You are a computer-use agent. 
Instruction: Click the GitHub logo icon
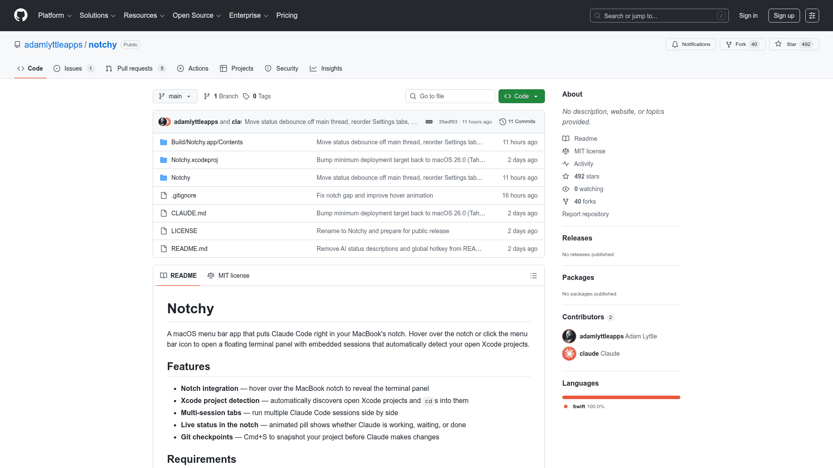(21, 16)
